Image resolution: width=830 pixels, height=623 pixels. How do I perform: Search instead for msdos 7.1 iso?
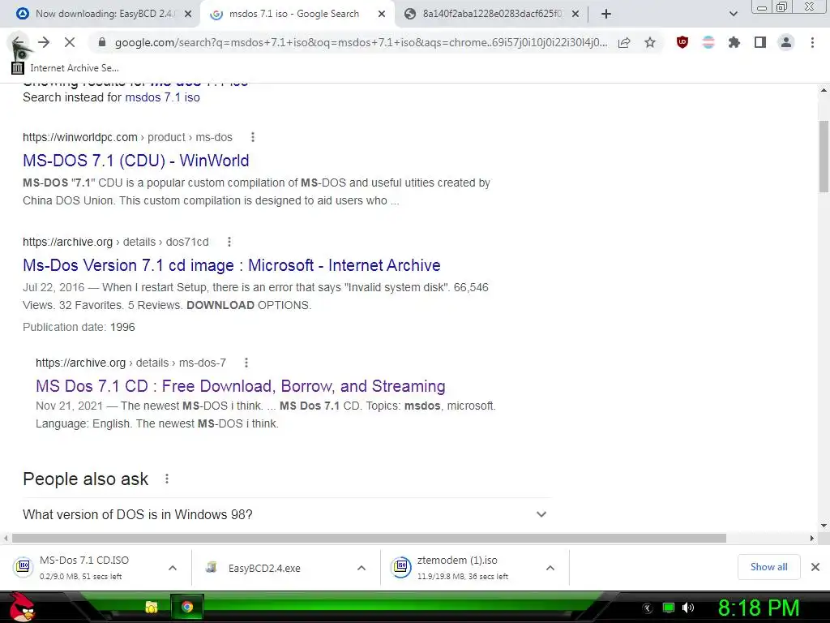(162, 97)
